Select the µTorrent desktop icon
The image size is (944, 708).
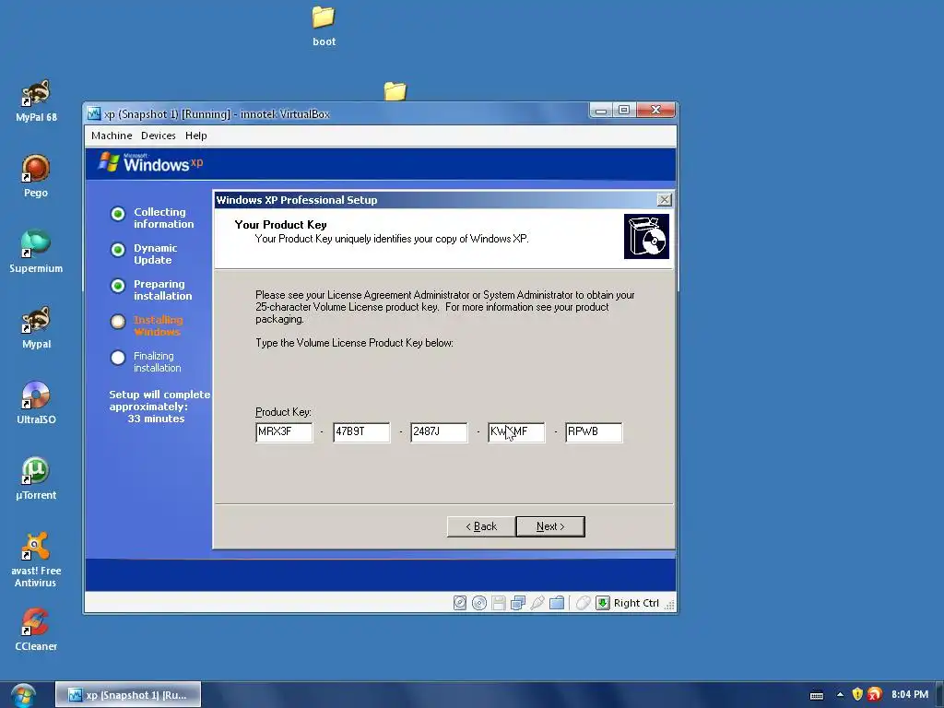(x=36, y=478)
